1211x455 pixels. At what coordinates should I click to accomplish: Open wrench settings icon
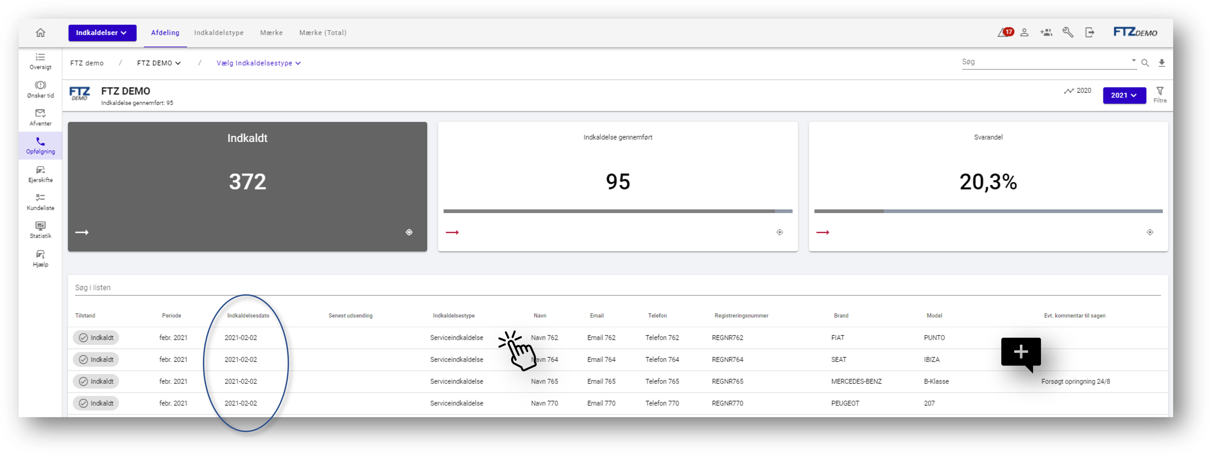tap(1068, 33)
